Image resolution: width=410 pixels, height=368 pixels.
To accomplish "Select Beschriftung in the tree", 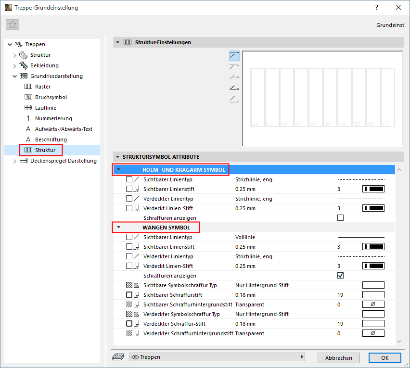I will [51, 140].
